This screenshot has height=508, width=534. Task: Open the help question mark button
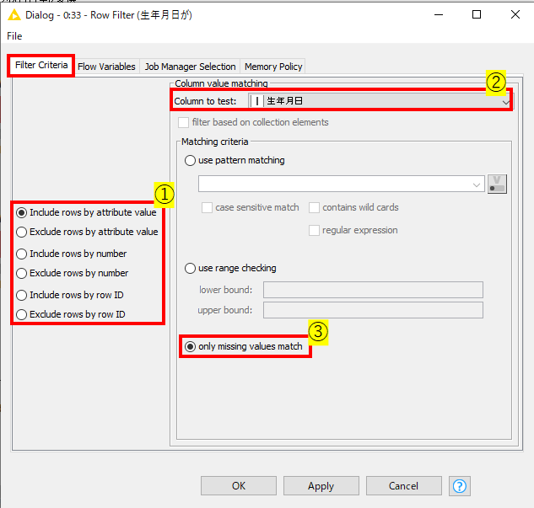[460, 486]
